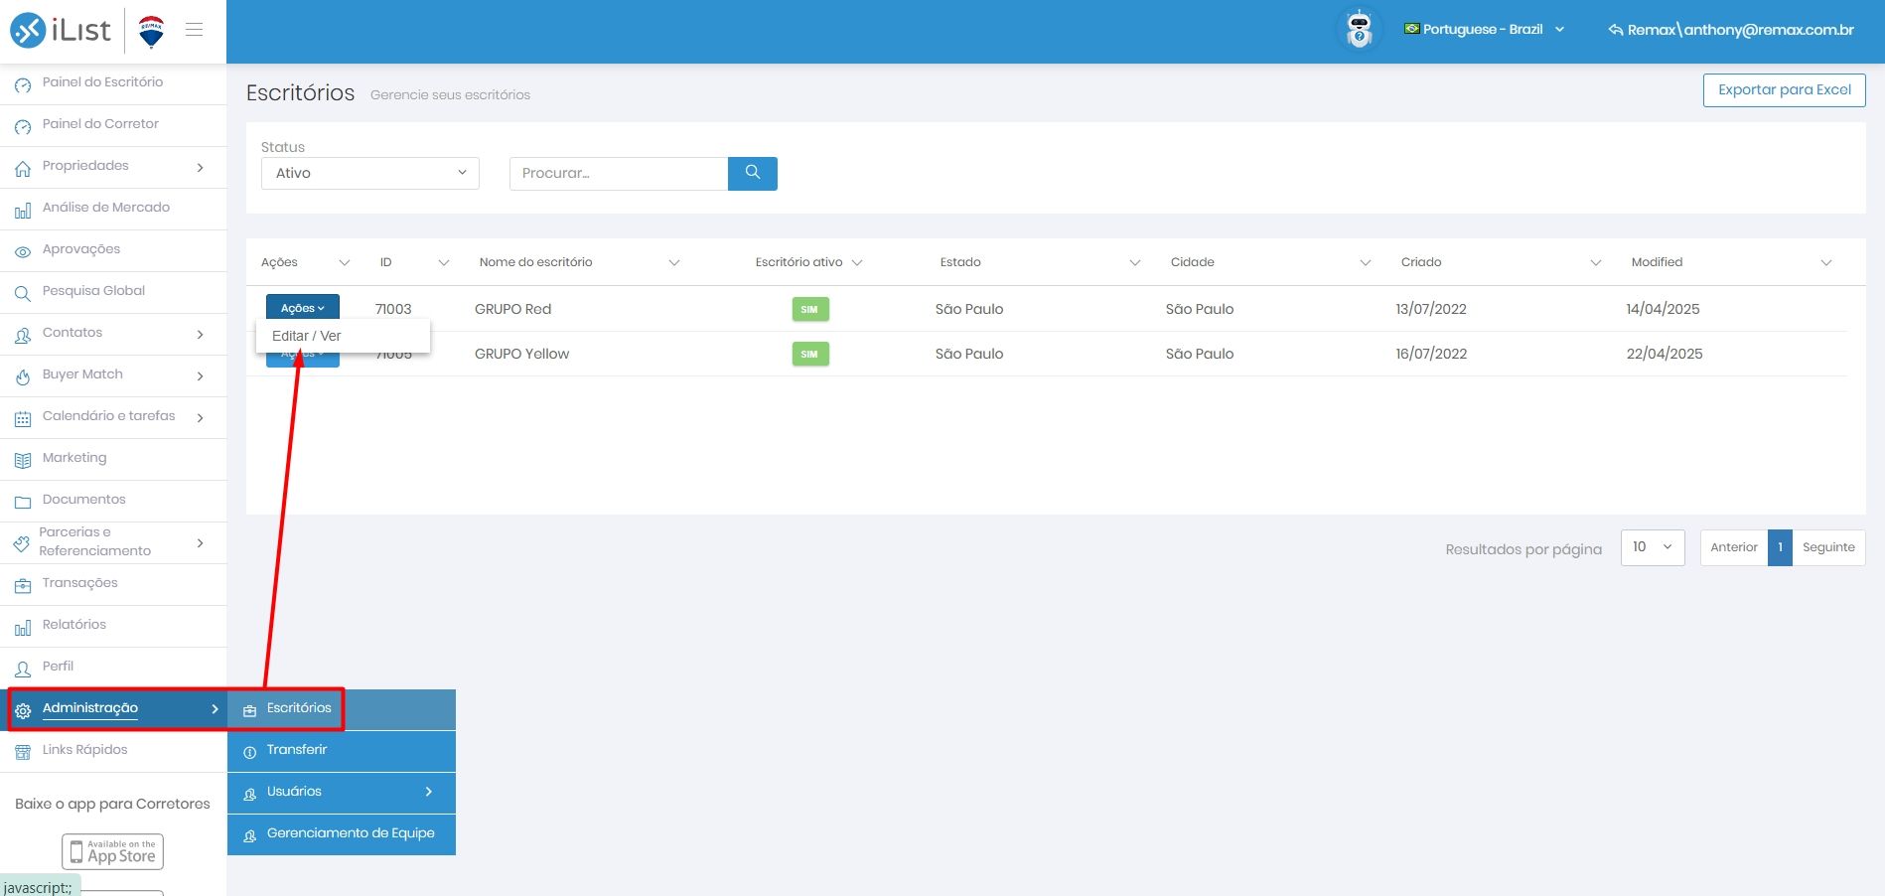Click the RE/MAX balloon logo

(151, 31)
